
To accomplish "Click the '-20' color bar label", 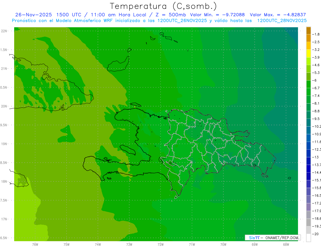I will click(x=315, y=234).
